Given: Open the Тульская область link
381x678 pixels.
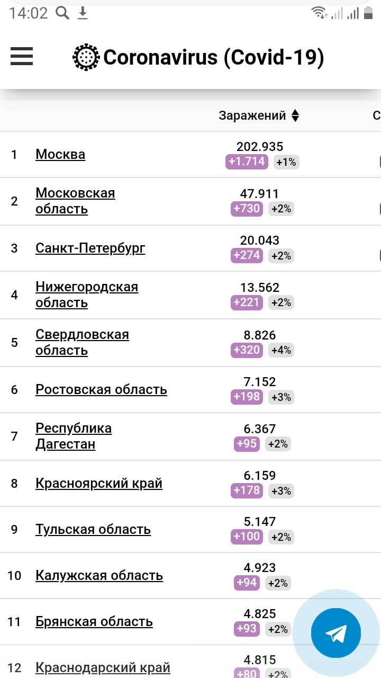Looking at the screenshot, I should (93, 529).
